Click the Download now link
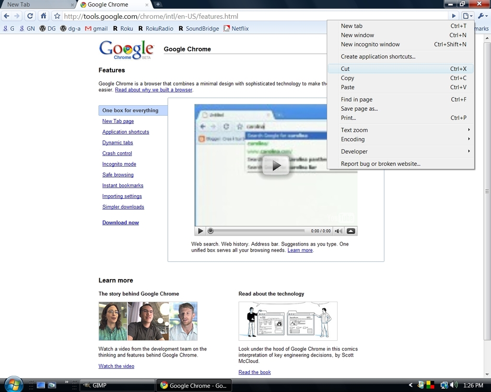Screen dimensions: 491x392 pyautogui.click(x=120, y=223)
